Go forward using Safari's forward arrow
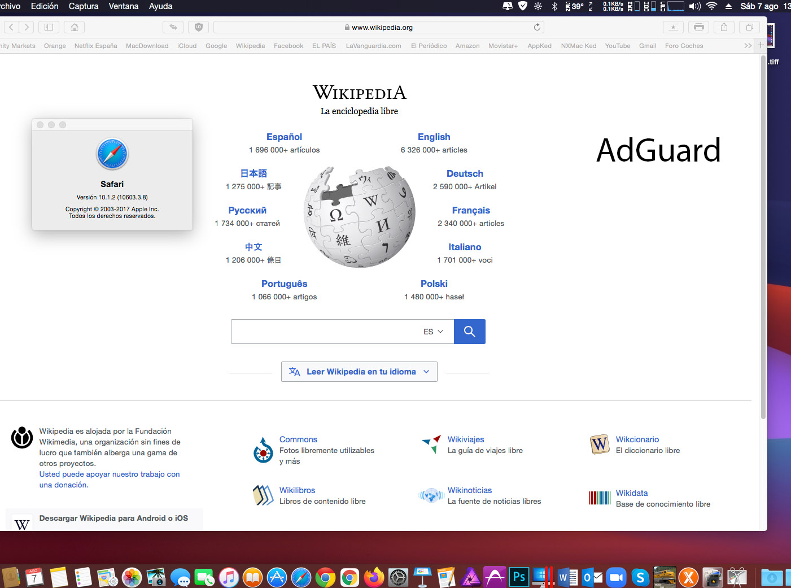This screenshot has width=791, height=588. point(27,27)
